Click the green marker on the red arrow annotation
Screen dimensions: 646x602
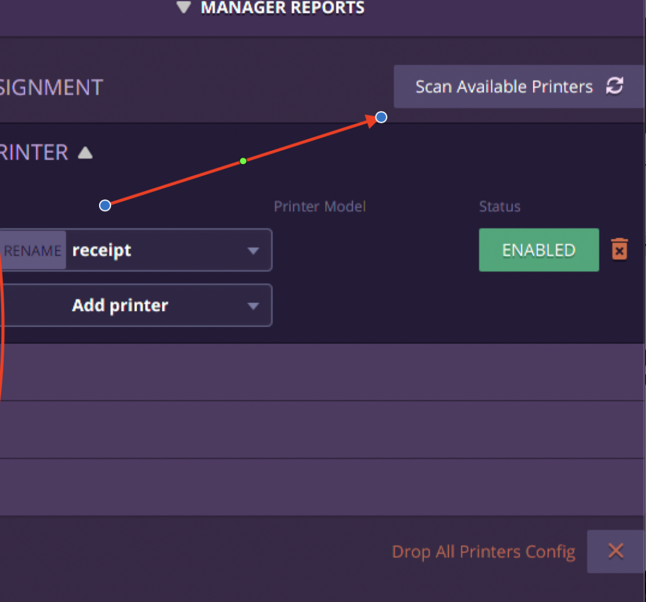tap(243, 162)
